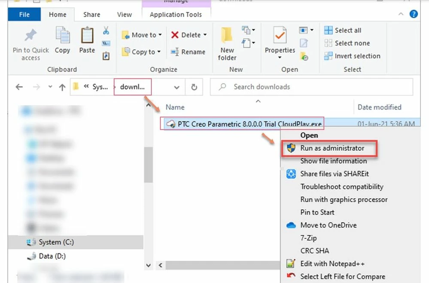This screenshot has width=429, height=283.
Task: Click Select none in the ribbon
Action: tap(347, 43)
